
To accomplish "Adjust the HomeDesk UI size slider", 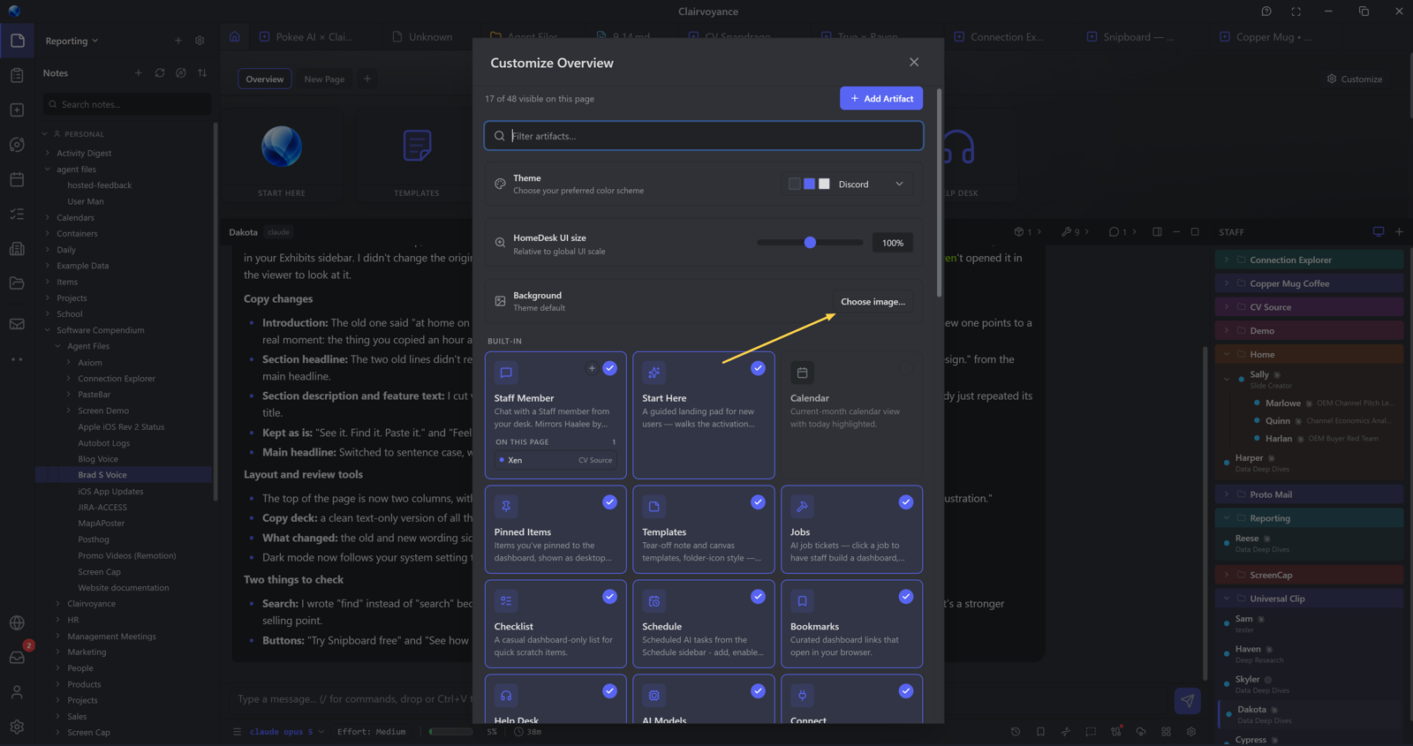I will [810, 243].
